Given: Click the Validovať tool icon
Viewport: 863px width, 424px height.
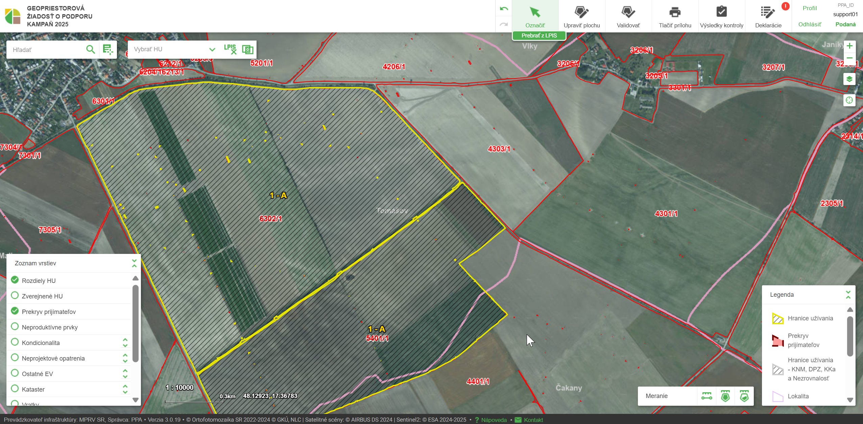Looking at the screenshot, I should pyautogui.click(x=628, y=13).
